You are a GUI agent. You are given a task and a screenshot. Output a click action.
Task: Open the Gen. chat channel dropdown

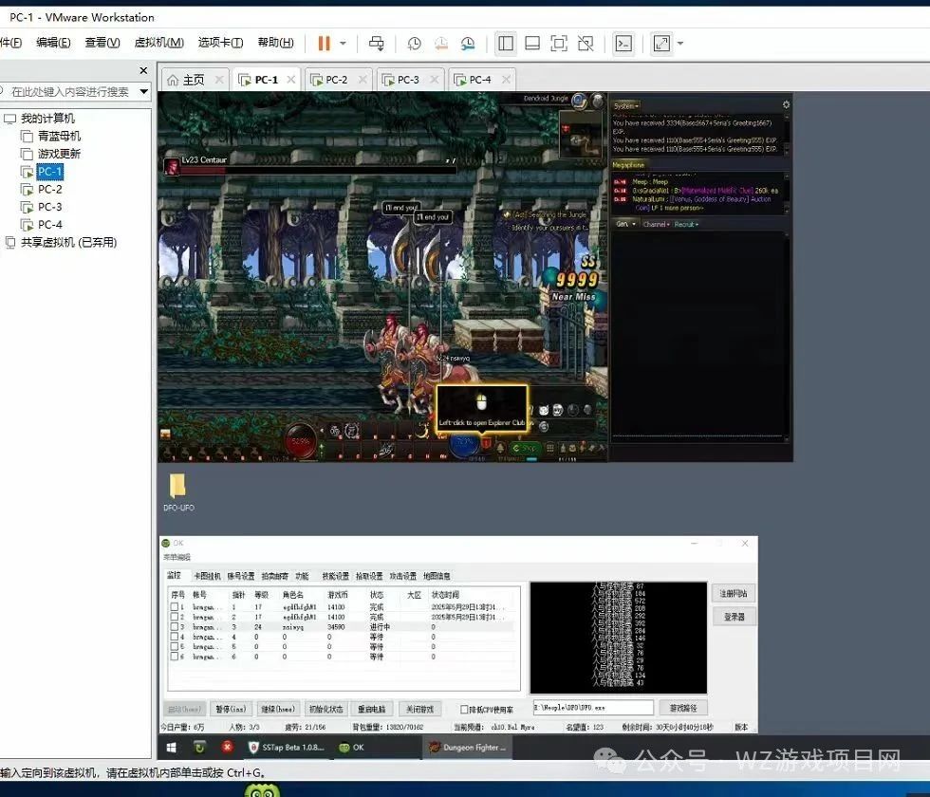click(624, 224)
